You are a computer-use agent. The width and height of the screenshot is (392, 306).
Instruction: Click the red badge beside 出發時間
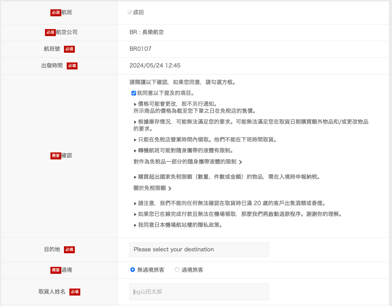click(x=72, y=66)
